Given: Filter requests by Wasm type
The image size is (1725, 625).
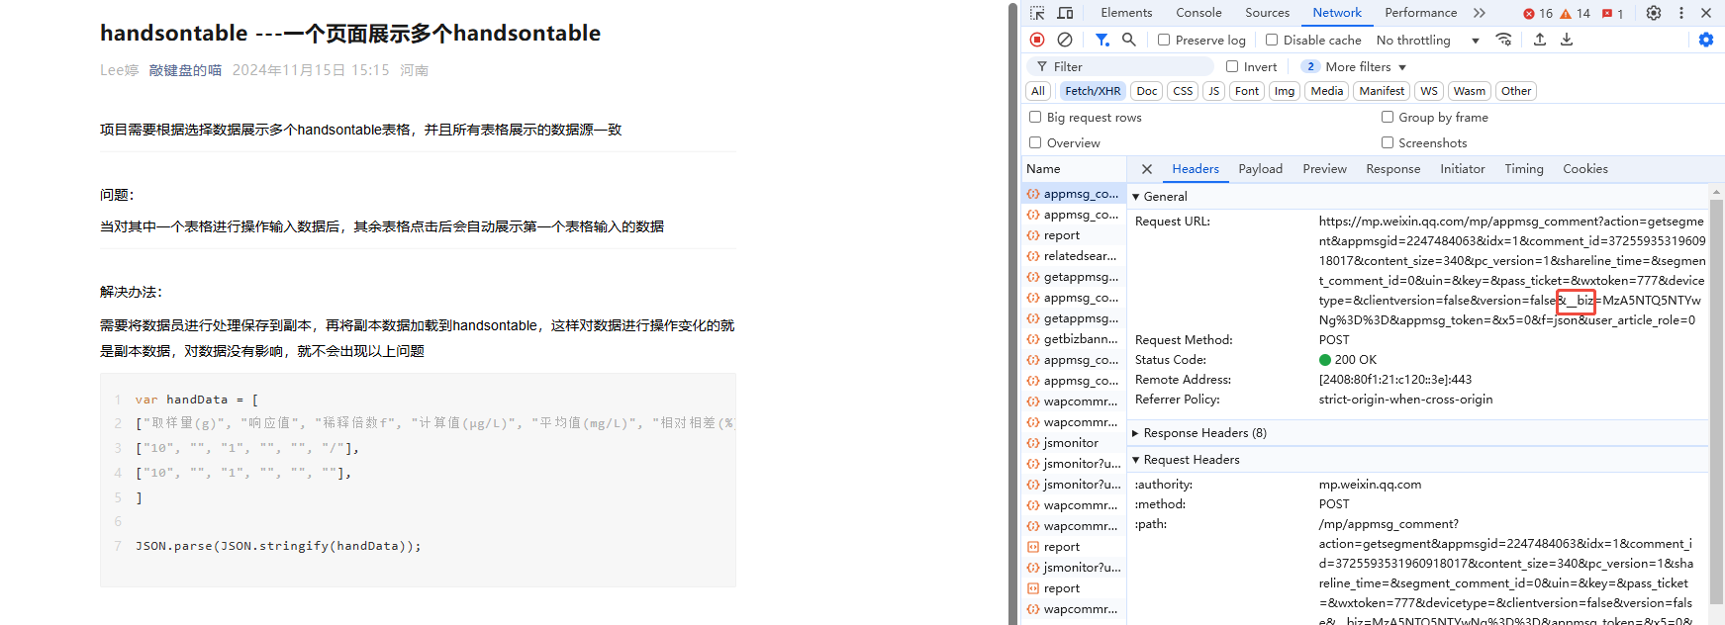Looking at the screenshot, I should pos(1470,91).
